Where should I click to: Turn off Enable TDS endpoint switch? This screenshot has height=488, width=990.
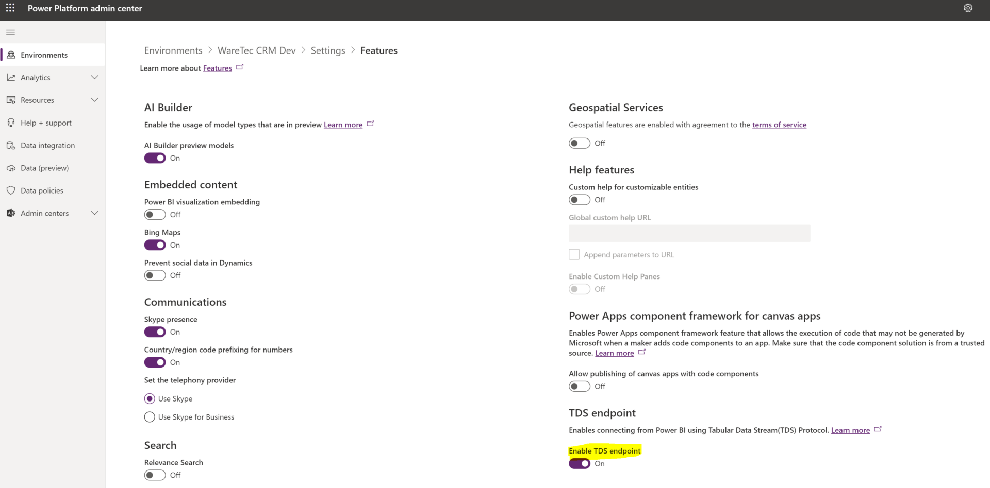[x=580, y=463]
